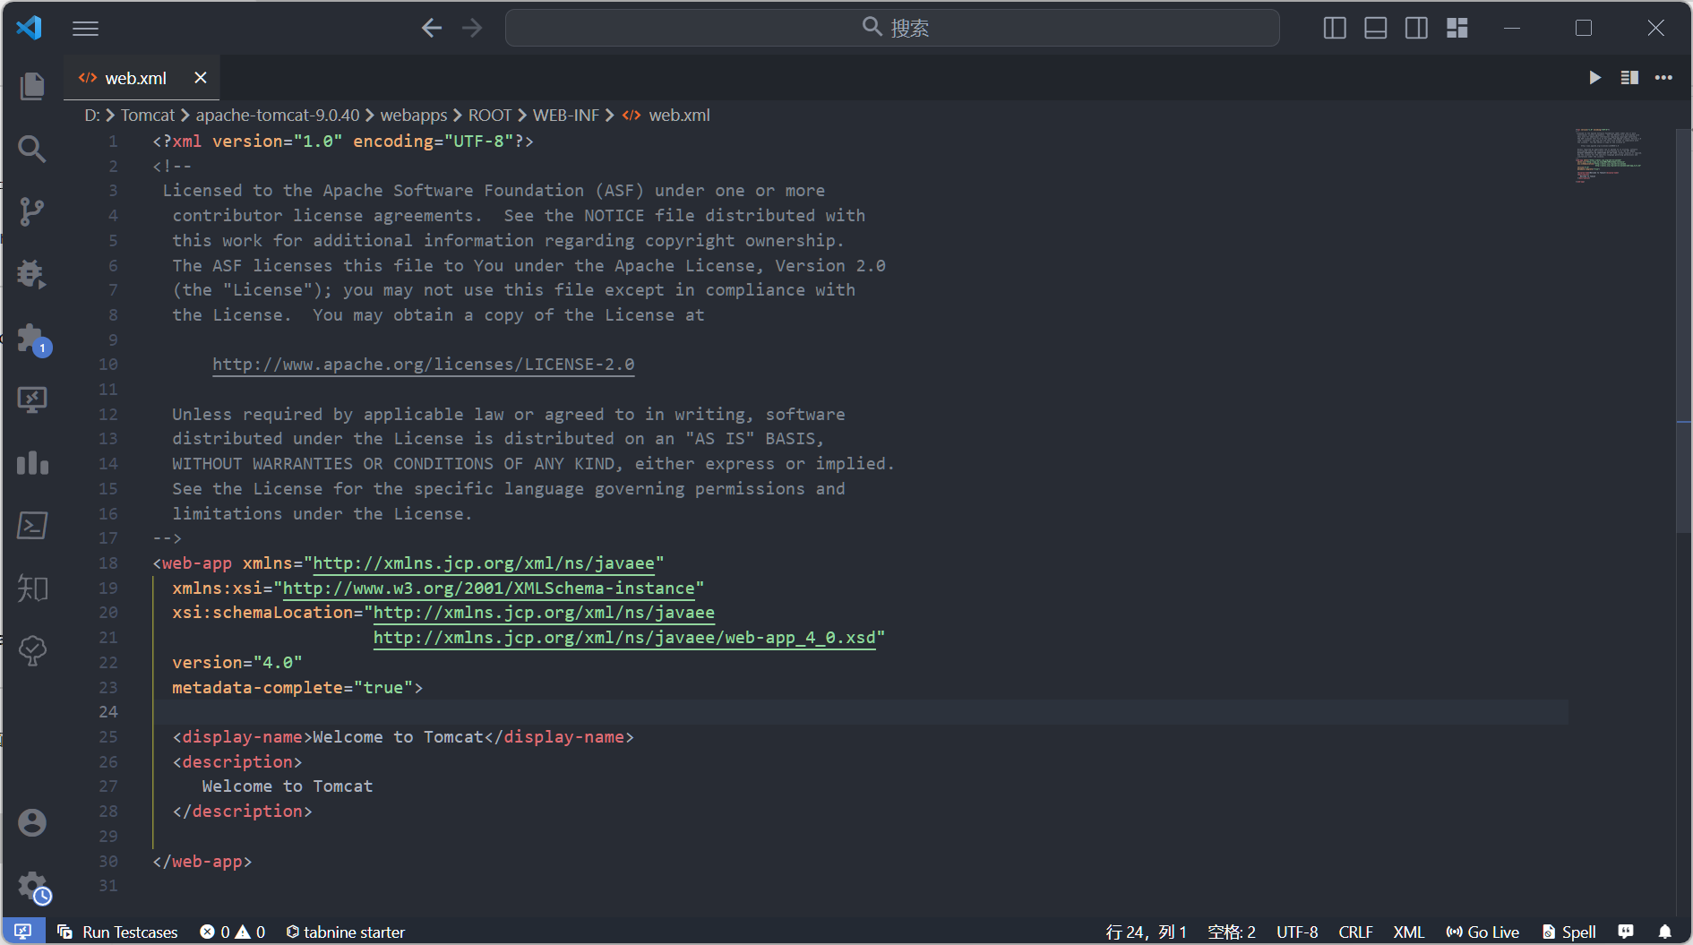
Task: Open the Search view in sidebar
Action: coord(32,149)
